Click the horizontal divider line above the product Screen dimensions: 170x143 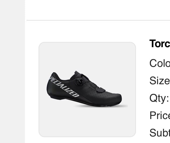click(98, 20)
